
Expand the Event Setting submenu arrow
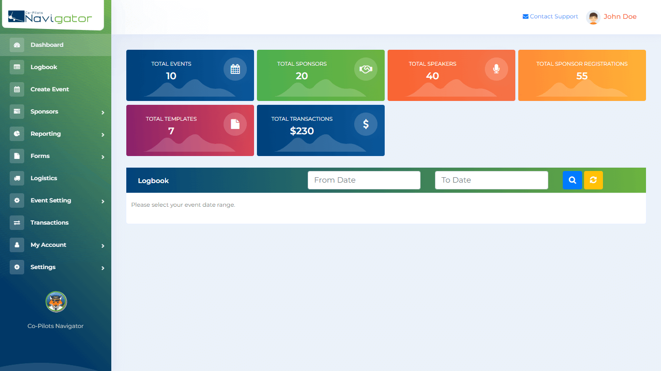click(103, 201)
